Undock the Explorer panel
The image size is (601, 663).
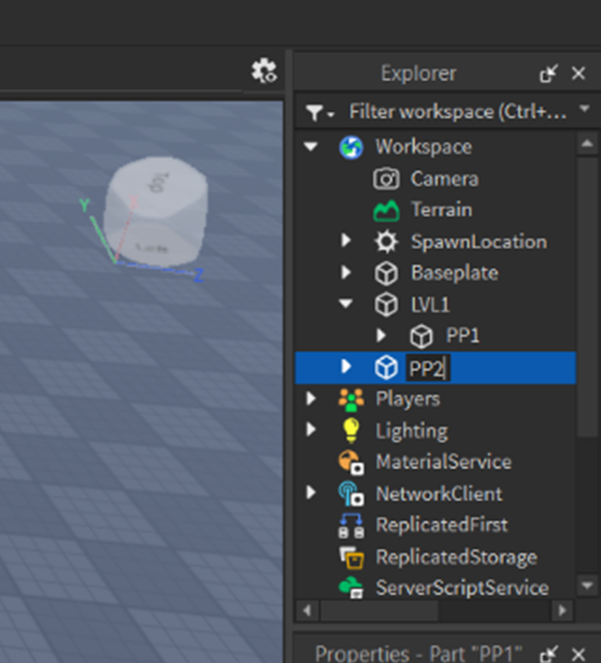549,73
